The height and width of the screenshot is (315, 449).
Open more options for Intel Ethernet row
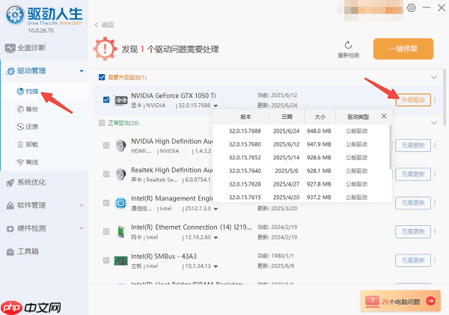point(435,232)
